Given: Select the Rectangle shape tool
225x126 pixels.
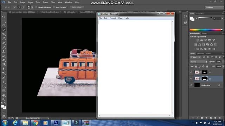Looking at the screenshot, I should pos(4,91).
